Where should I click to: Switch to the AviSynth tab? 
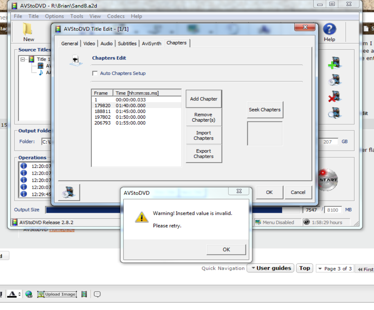(x=151, y=43)
